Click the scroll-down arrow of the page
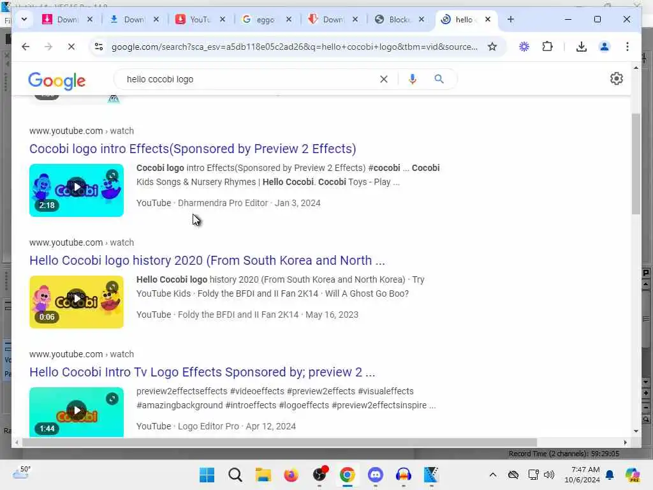The height and width of the screenshot is (490, 653). tap(636, 431)
